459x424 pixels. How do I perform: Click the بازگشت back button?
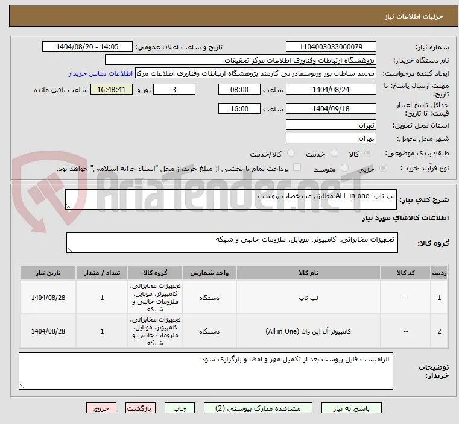pyautogui.click(x=141, y=408)
